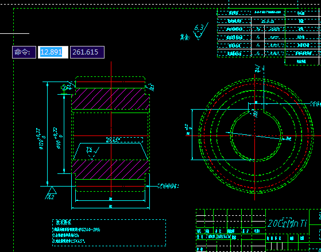Select the date cell in gear parameter table
Image resolution: width=321 pixels, height=252 pixels.
click(x=268, y=21)
